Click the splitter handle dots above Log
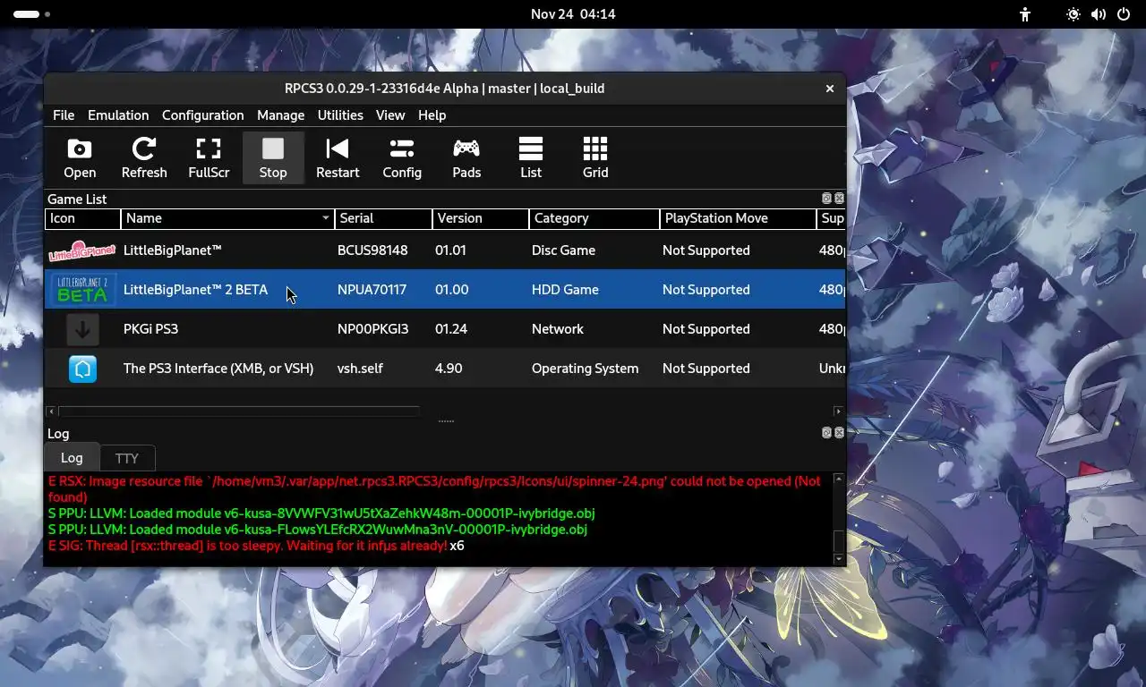Image resolution: width=1146 pixels, height=687 pixels. (446, 420)
